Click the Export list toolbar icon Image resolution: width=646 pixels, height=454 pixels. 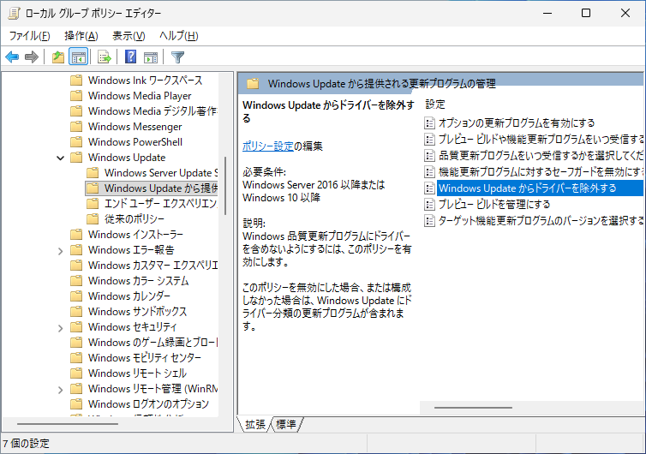pos(105,57)
